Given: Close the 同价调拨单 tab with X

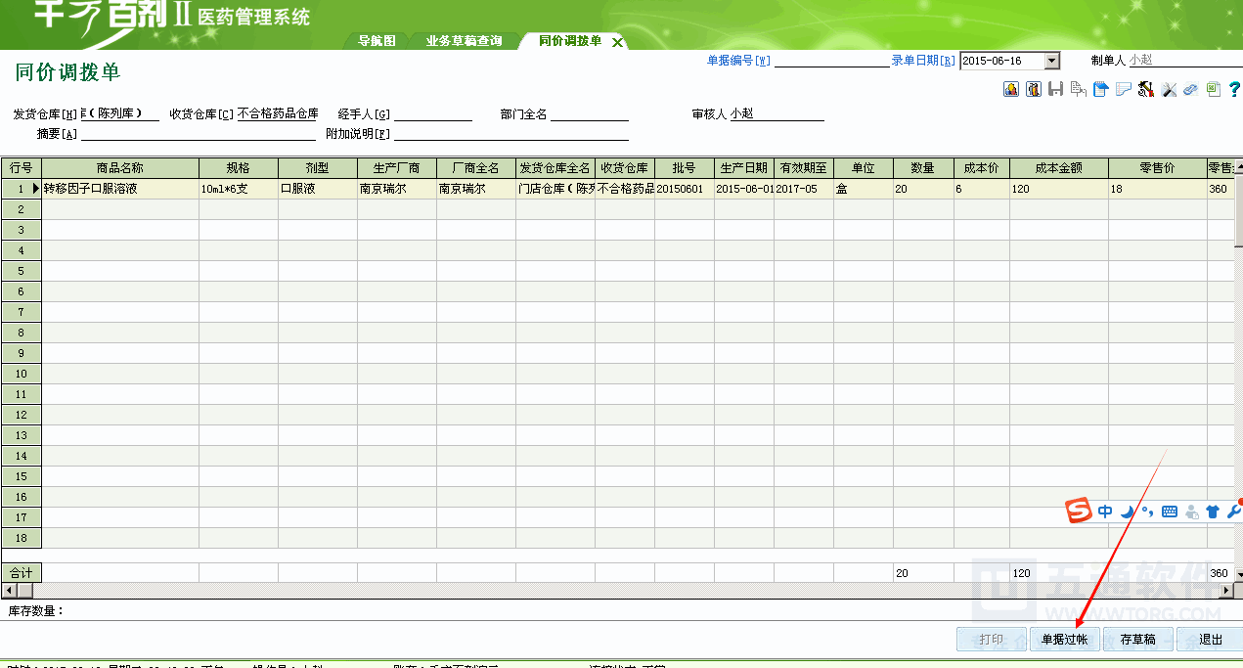Looking at the screenshot, I should point(617,42).
